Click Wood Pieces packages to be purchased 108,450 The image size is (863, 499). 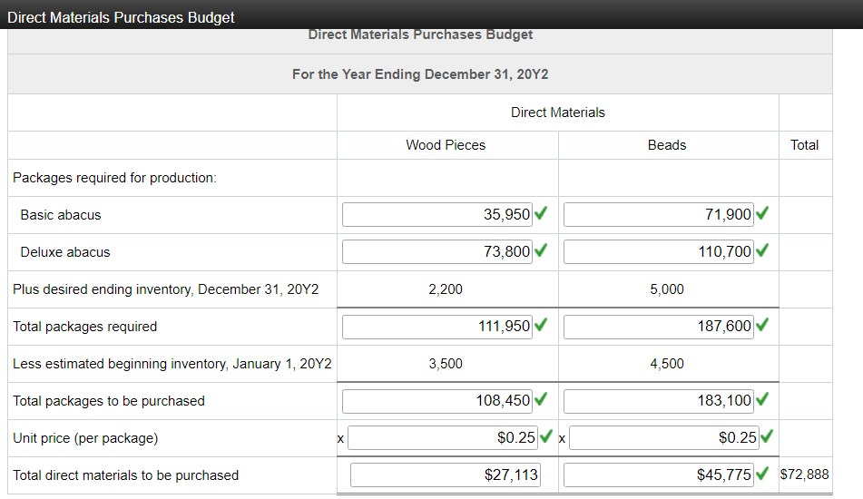(x=437, y=401)
